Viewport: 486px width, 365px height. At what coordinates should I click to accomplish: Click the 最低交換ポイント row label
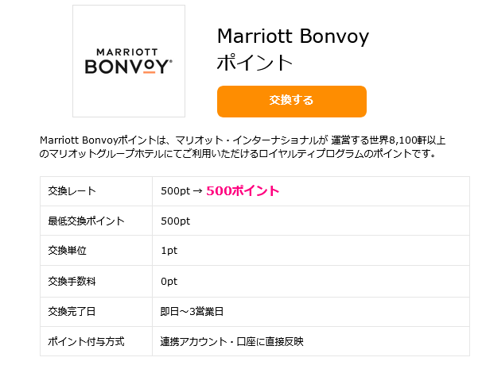coord(86,221)
